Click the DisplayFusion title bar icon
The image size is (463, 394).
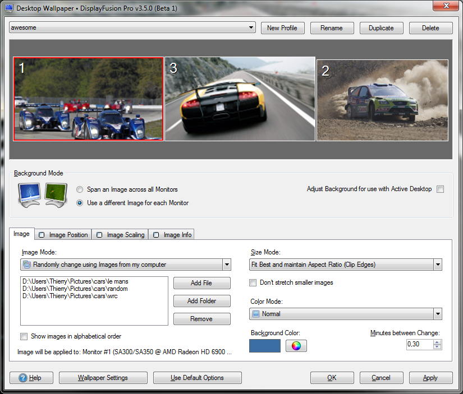[9, 6]
